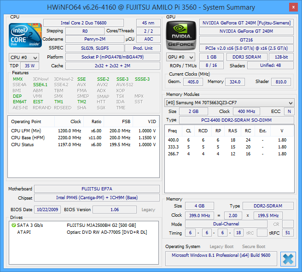Viewport: 302px width, 272px height.
Task: Select the 400.0 frequency timing row
Action: [229, 140]
